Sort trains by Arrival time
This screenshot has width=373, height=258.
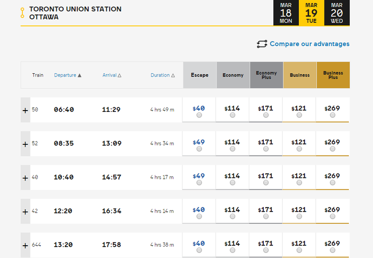click(x=112, y=75)
